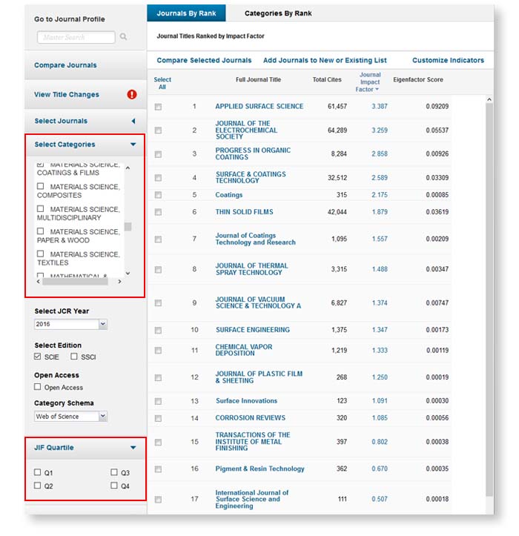Click the categories list right scroll arrow
519x536 pixels.
click(x=119, y=281)
